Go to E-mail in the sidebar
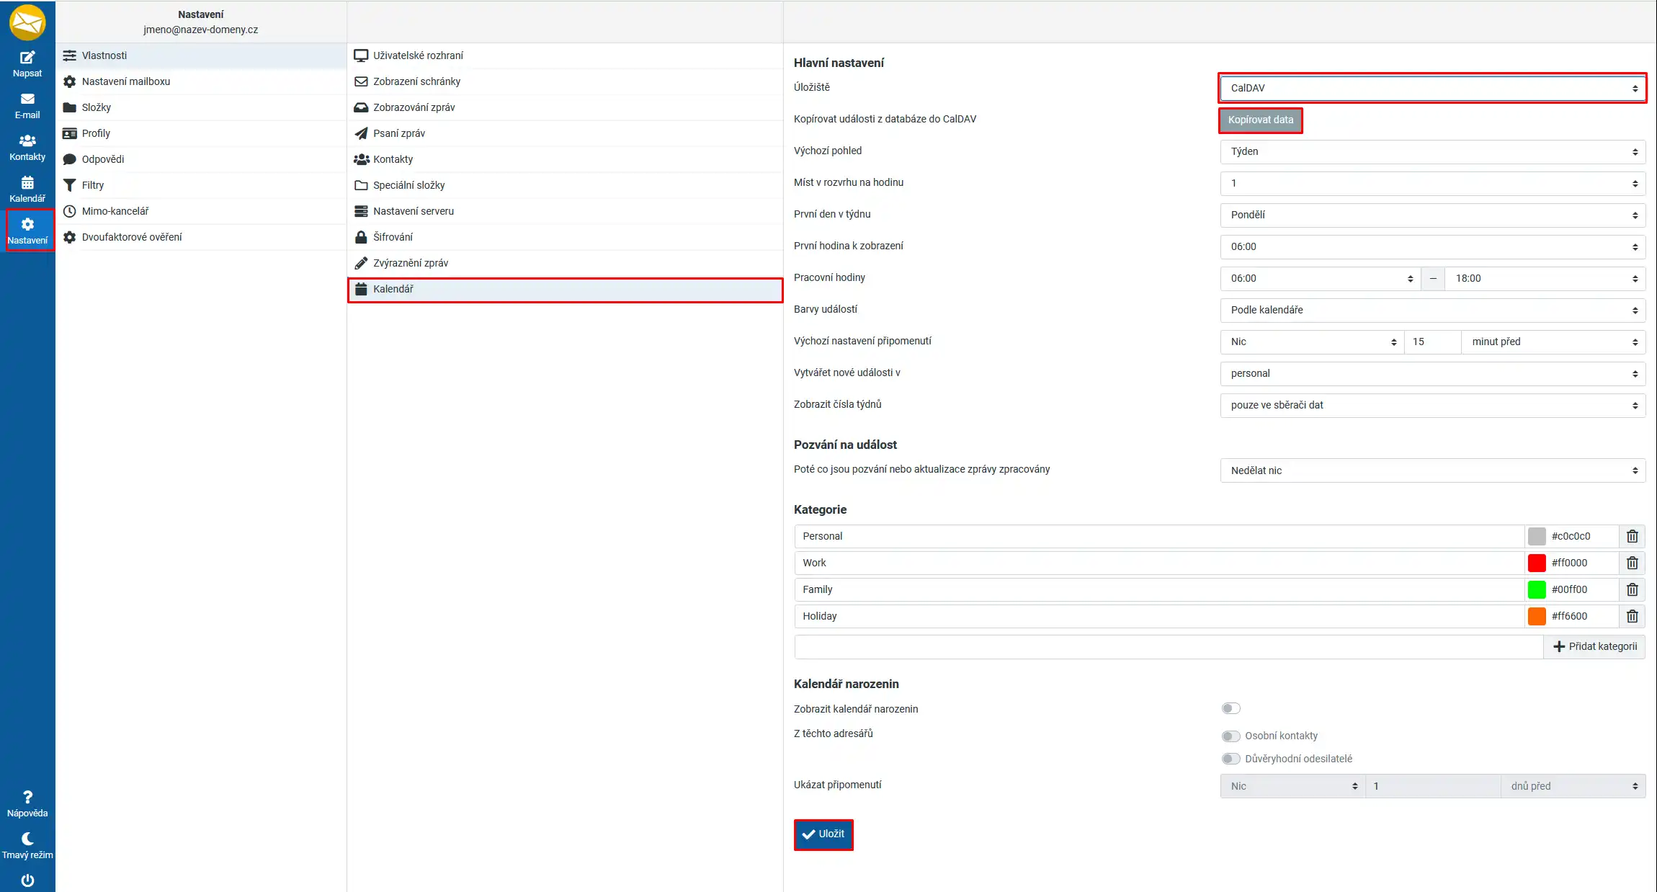Viewport: 1657px width, 892px height. click(x=27, y=106)
